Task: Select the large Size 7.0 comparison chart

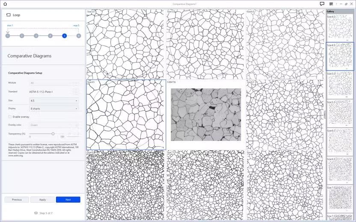Action: pyautogui.click(x=285, y=185)
